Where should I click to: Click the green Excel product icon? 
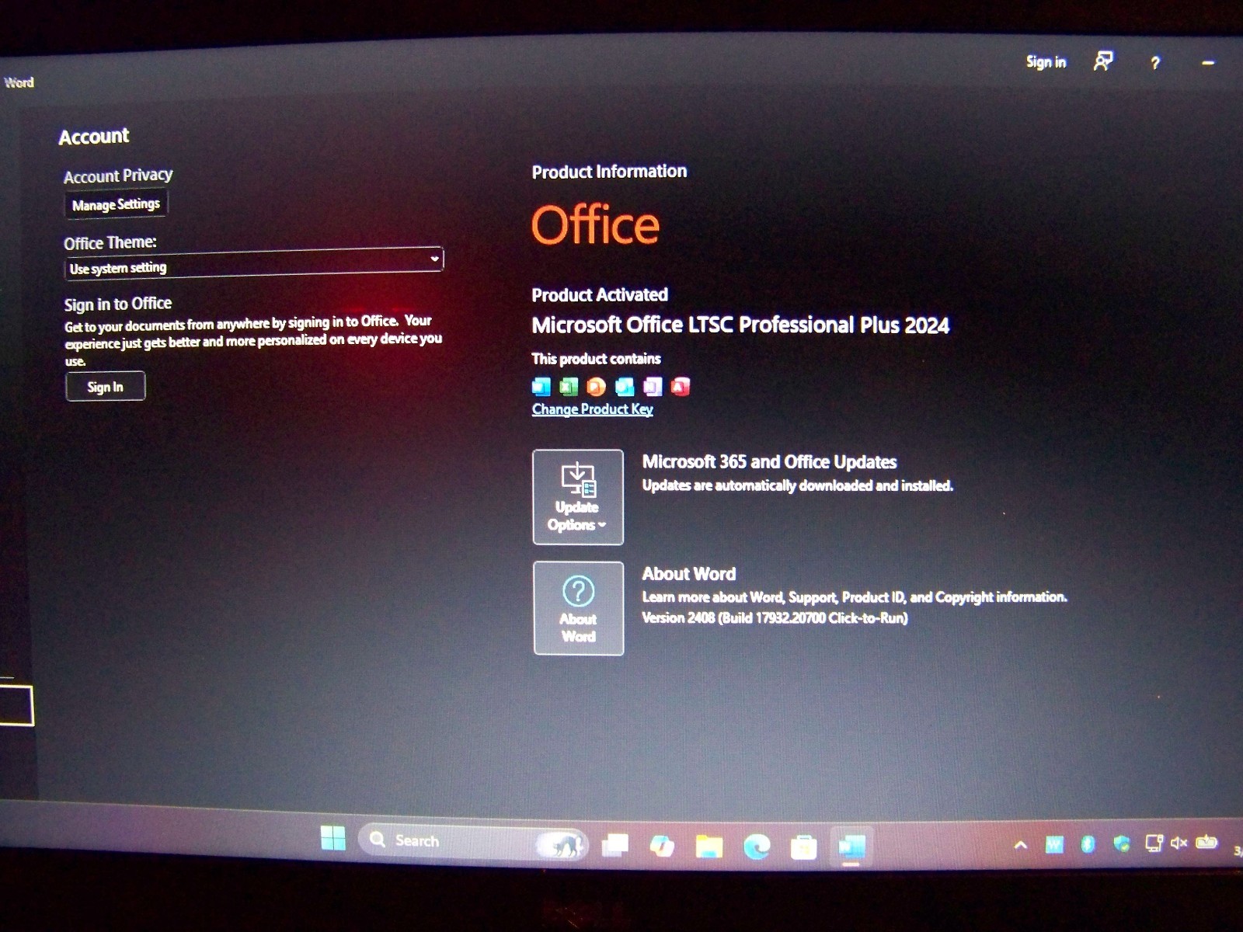coord(569,386)
